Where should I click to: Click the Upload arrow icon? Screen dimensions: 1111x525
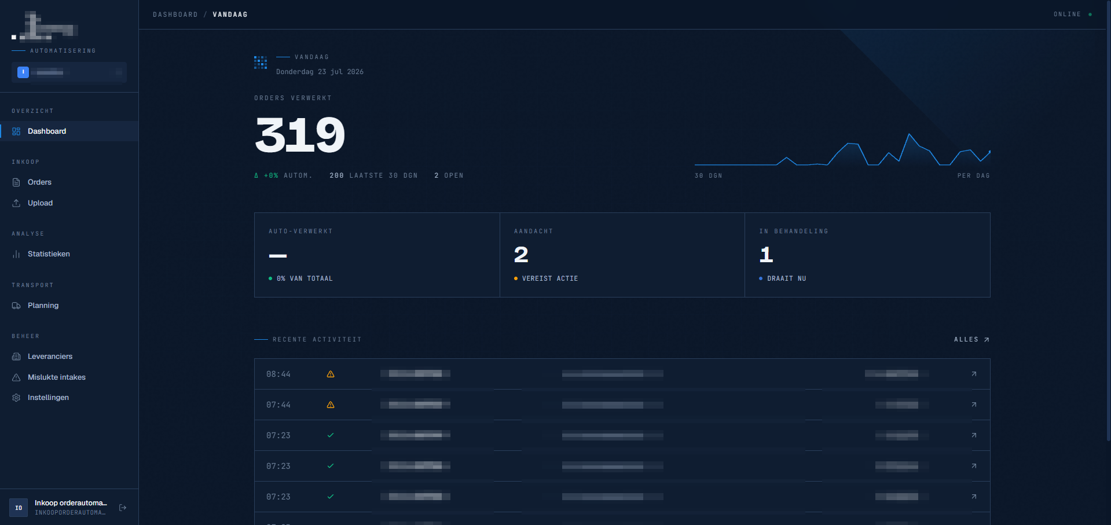16,203
